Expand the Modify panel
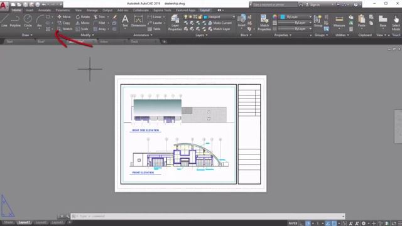Screen dimensions: 402x226 [87, 35]
